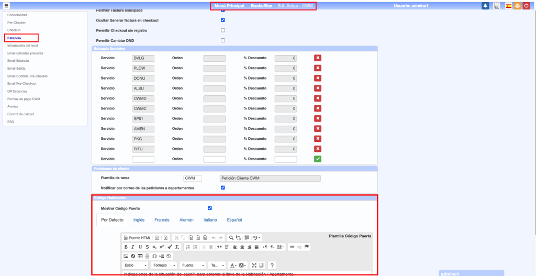Enable Permitir Checkout sin registro
The image size is (536, 276).
pos(223,30)
